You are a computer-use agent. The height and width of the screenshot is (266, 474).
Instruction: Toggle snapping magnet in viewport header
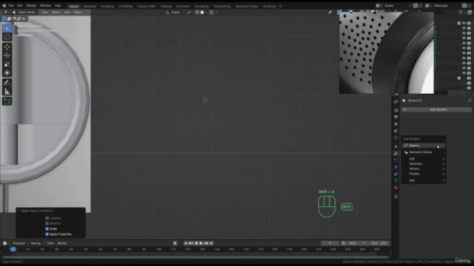(x=197, y=13)
